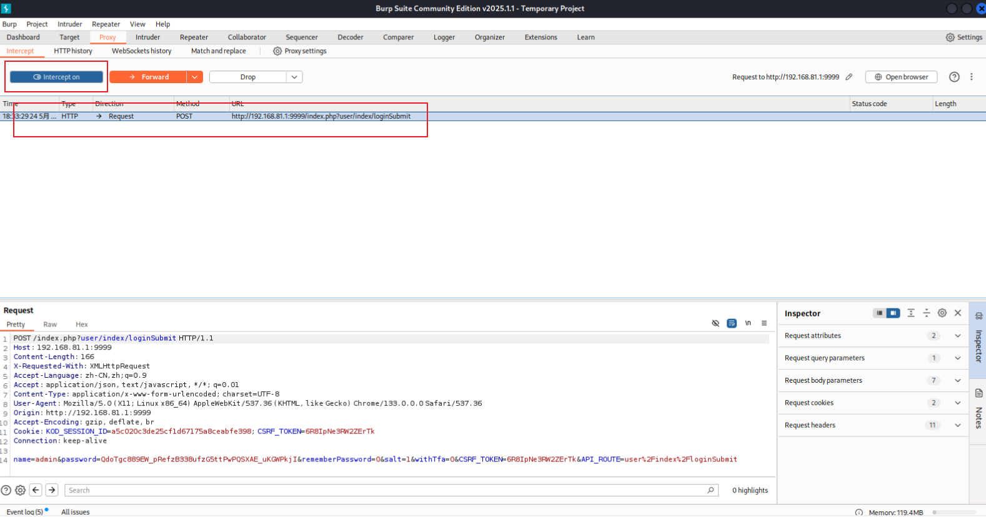Open the Drop button dropdown arrow
Image resolution: width=986 pixels, height=517 pixels.
point(294,77)
